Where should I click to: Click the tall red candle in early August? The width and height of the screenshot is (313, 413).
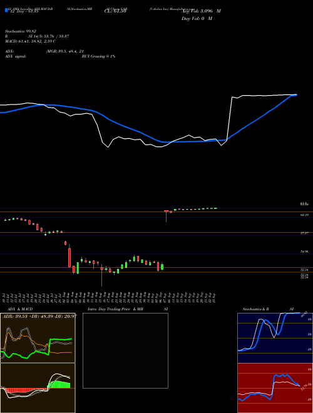(69, 257)
